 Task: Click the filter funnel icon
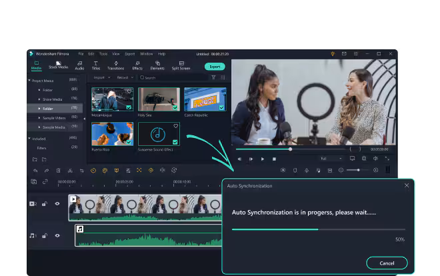pos(213,77)
